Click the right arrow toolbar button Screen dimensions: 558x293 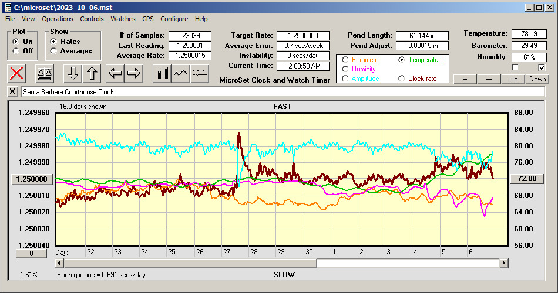(x=134, y=73)
